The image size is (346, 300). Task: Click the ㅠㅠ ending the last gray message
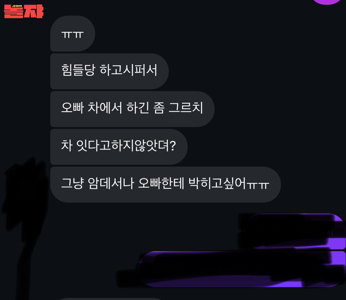(258, 185)
